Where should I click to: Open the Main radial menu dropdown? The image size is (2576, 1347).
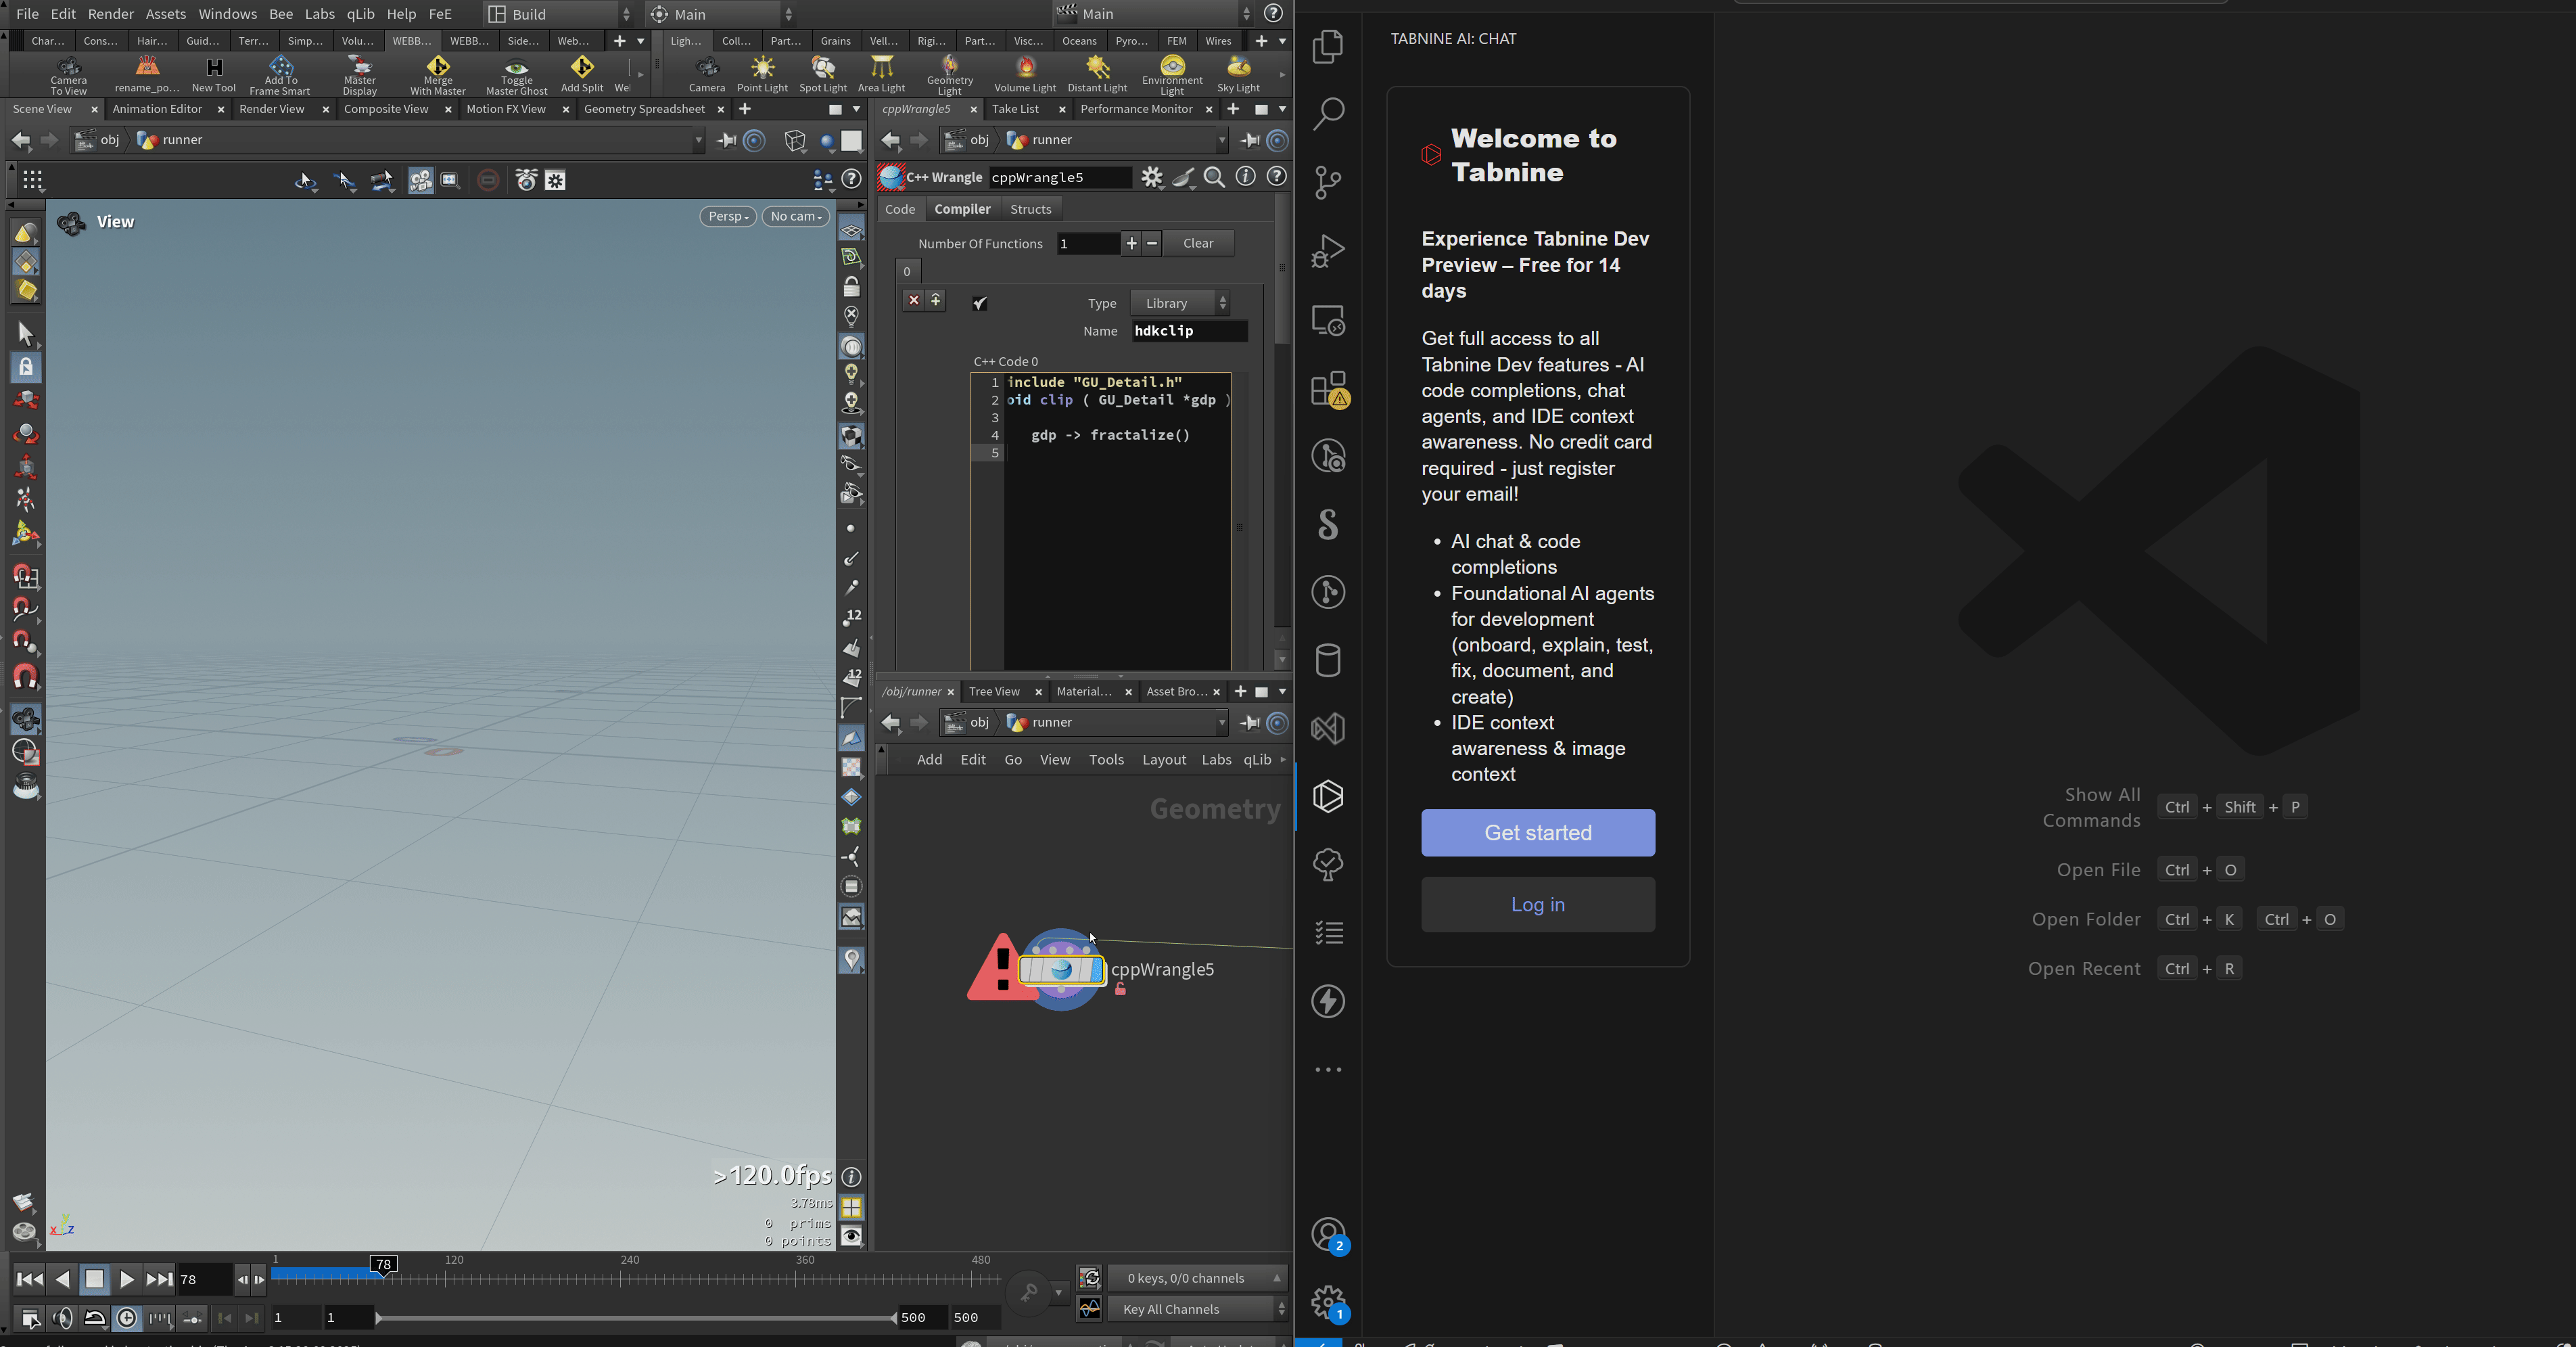click(x=722, y=14)
